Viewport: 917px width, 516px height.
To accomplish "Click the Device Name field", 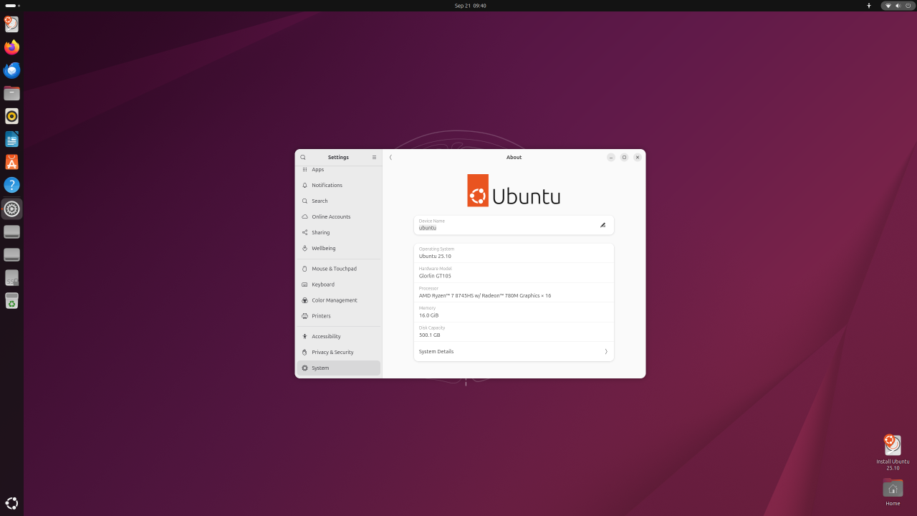I will (x=514, y=225).
